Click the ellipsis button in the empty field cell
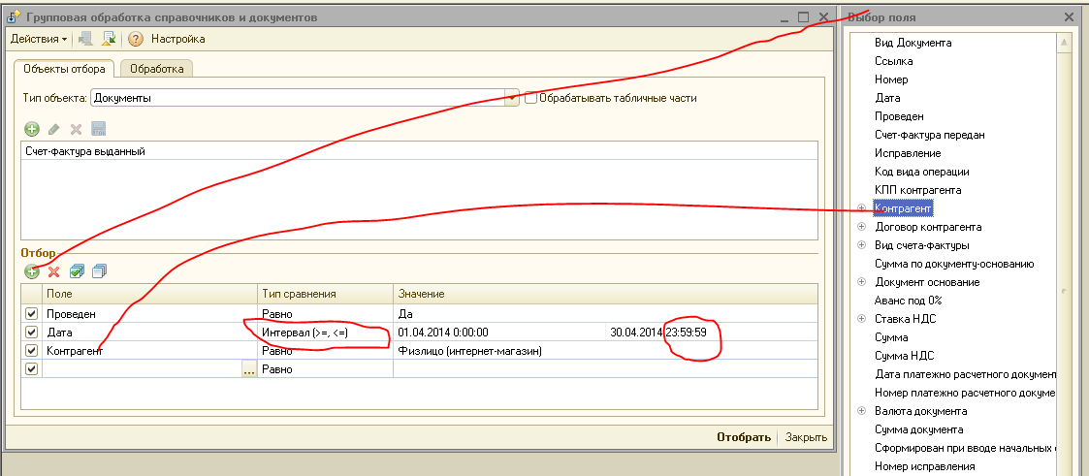This screenshot has height=476, width=1089. (248, 369)
